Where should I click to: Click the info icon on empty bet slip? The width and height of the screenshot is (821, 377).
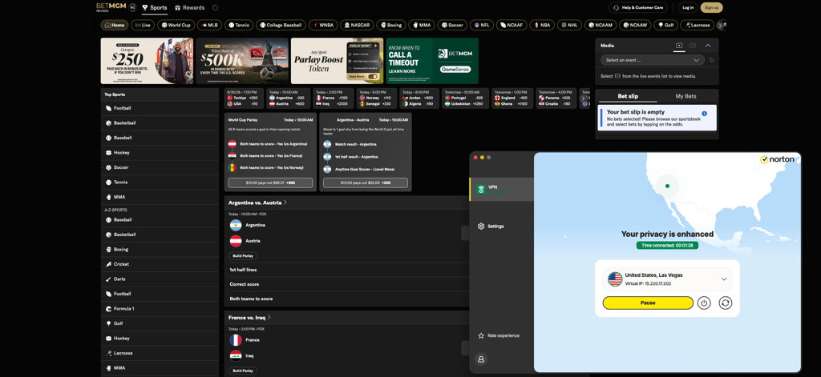[x=704, y=114]
